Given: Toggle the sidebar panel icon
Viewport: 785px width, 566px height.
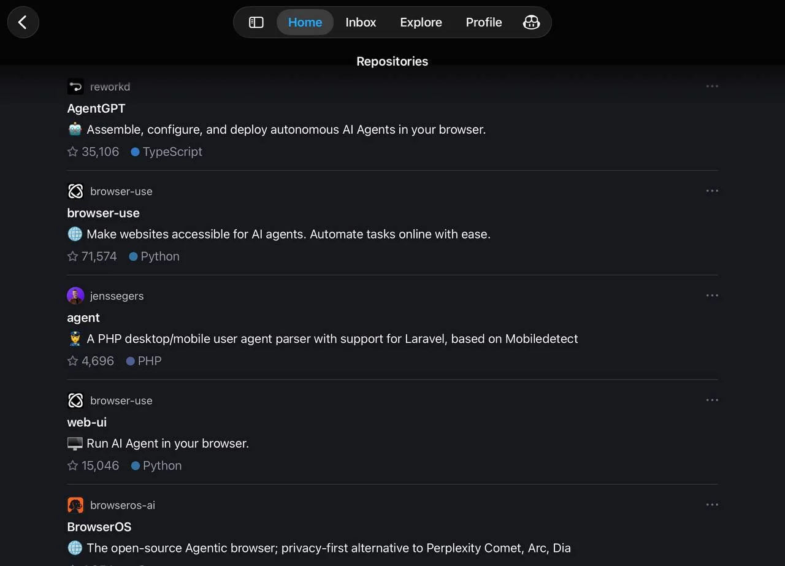Looking at the screenshot, I should [x=256, y=22].
